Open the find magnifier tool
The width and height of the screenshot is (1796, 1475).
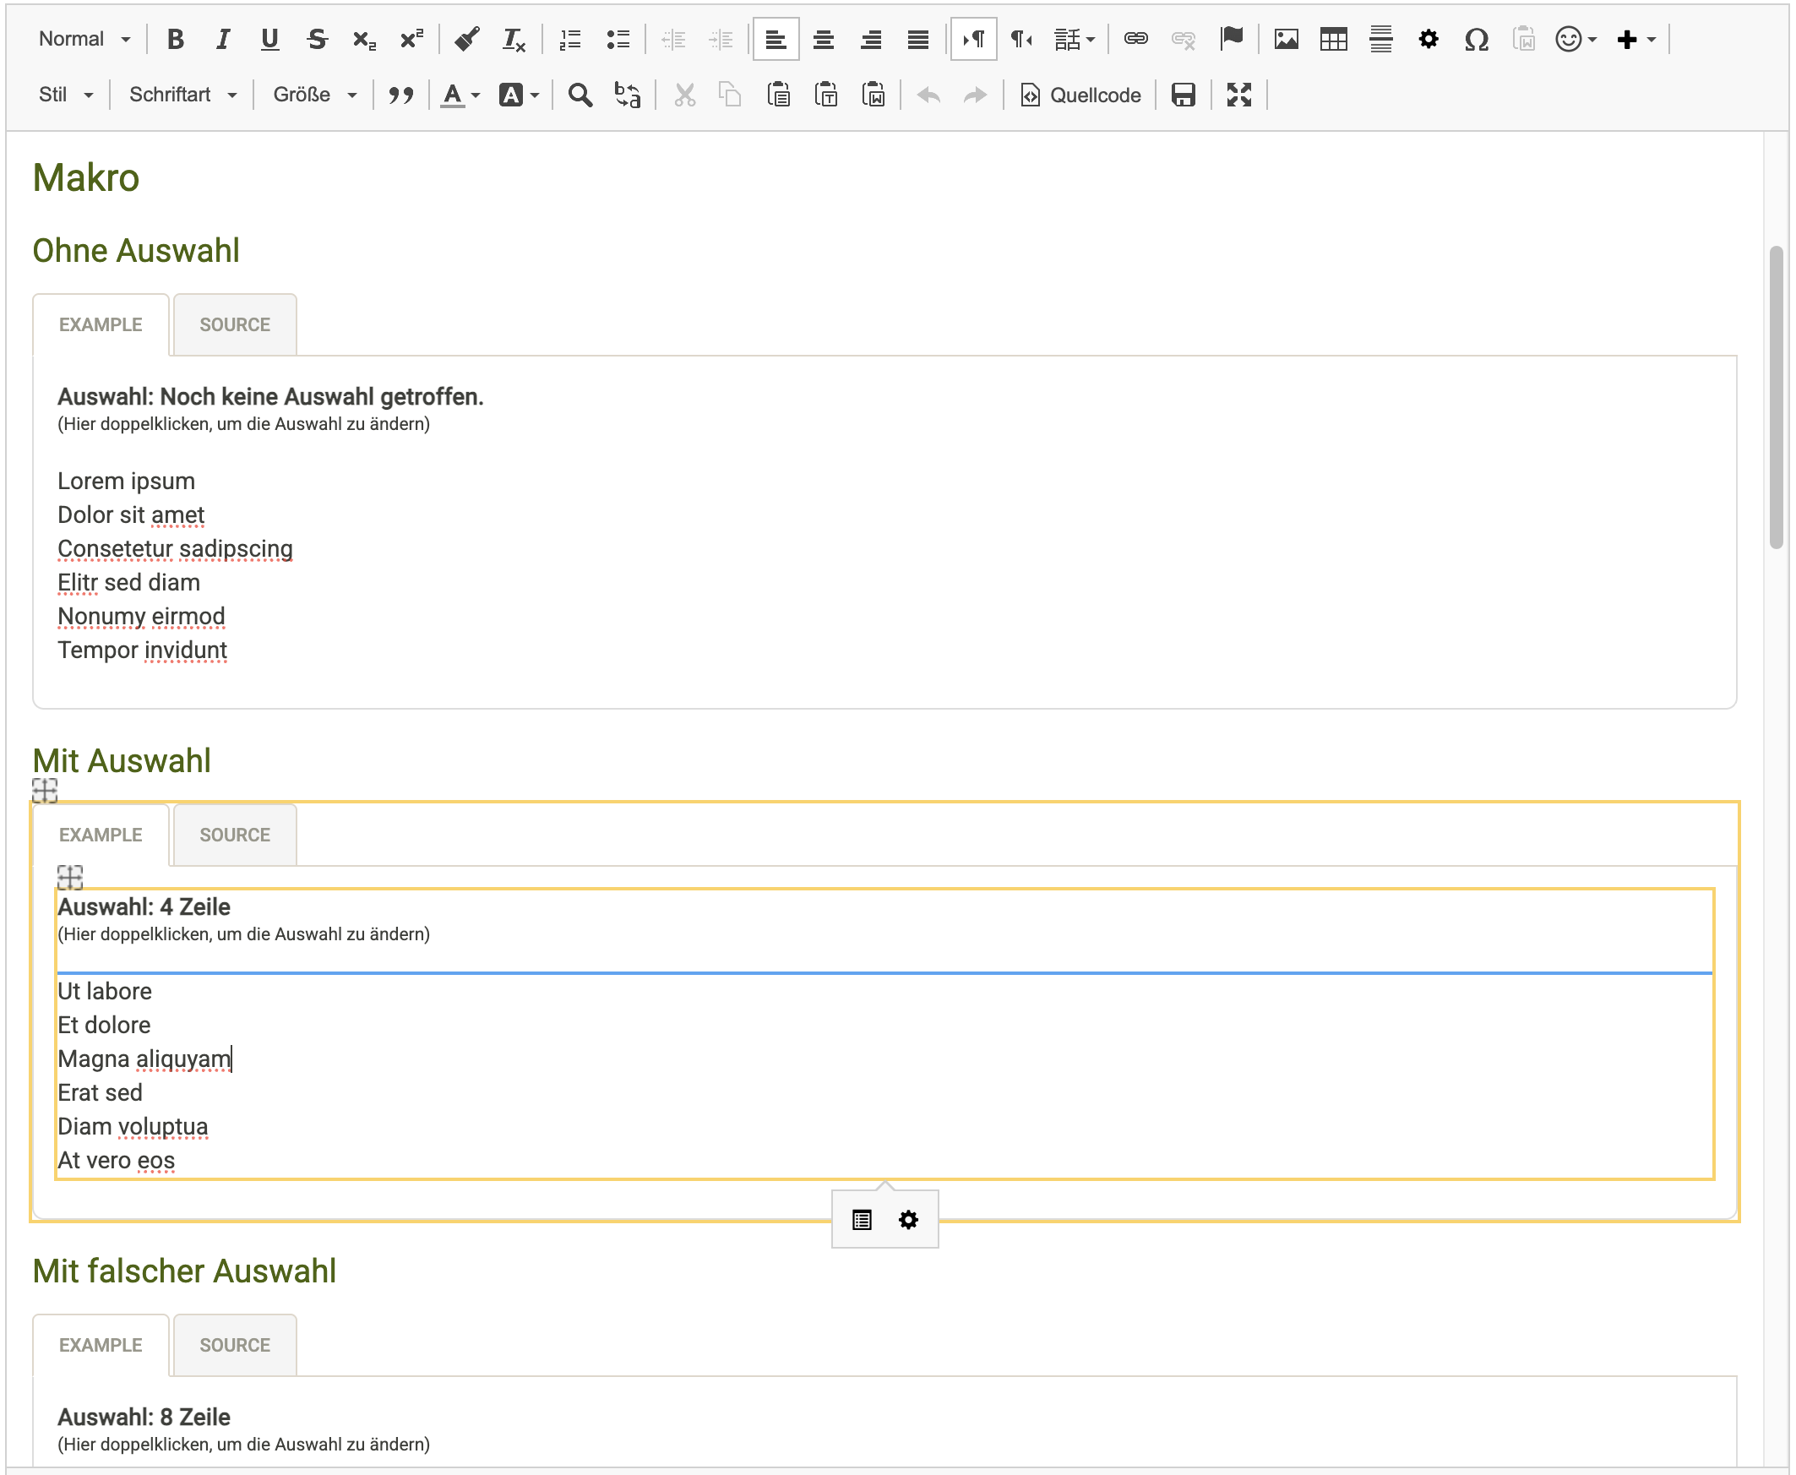pos(580,95)
